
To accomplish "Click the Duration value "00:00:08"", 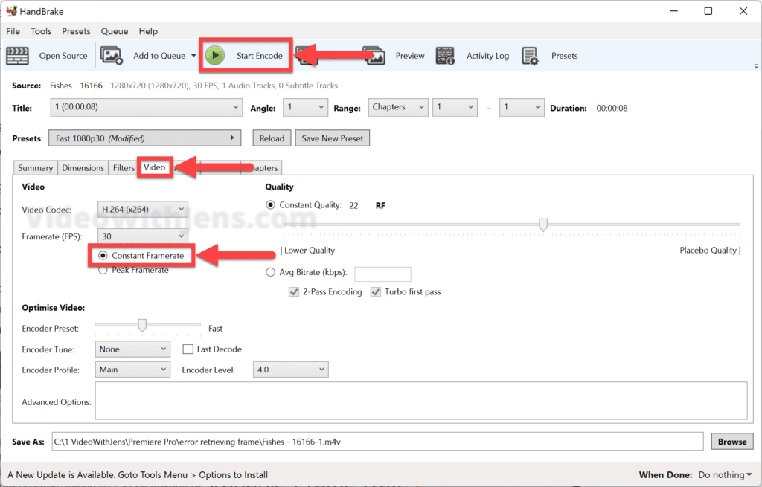I will 612,109.
